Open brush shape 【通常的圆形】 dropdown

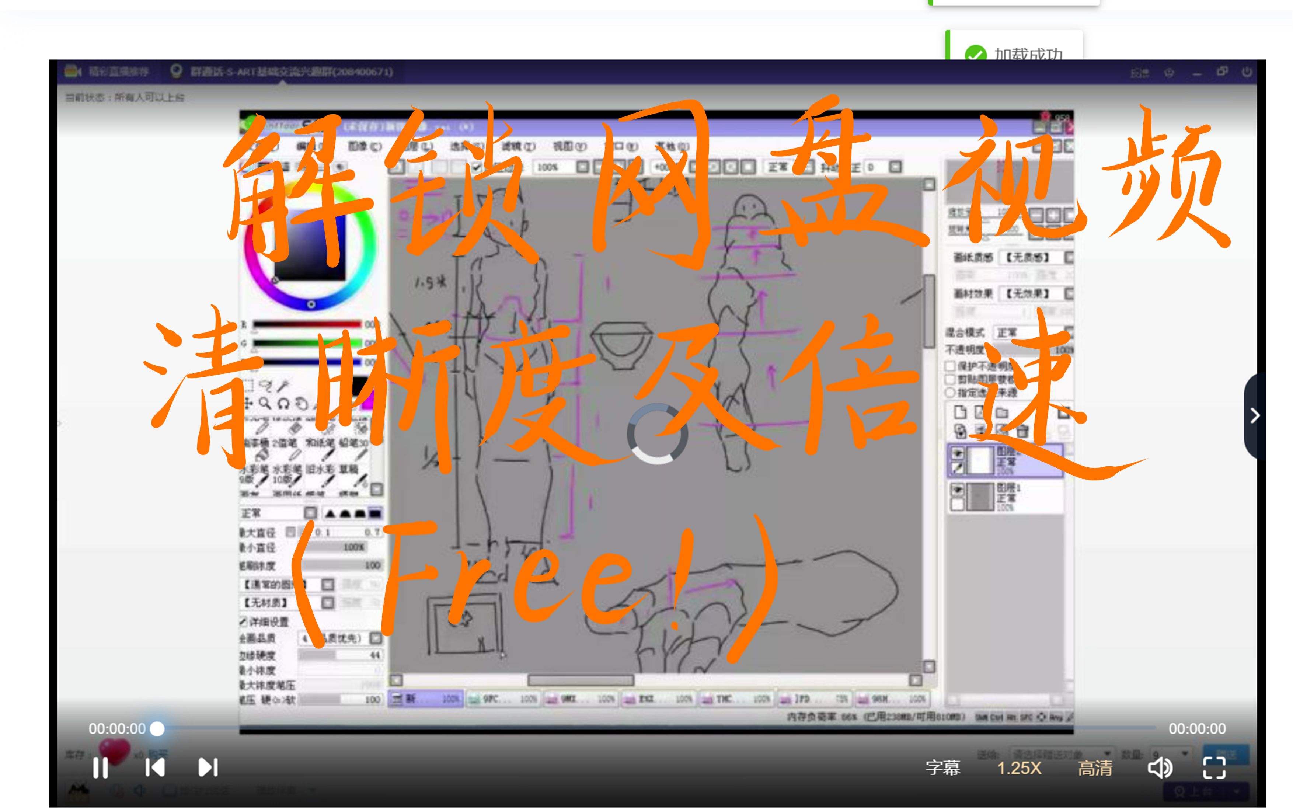[x=288, y=585]
